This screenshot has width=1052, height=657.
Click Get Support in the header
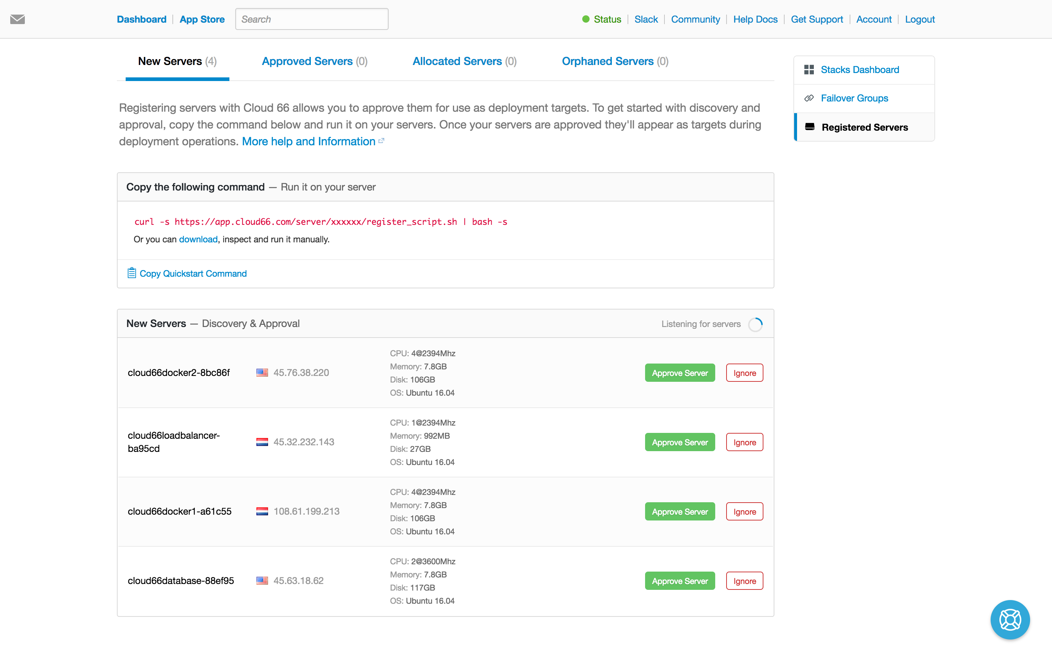tap(816, 19)
